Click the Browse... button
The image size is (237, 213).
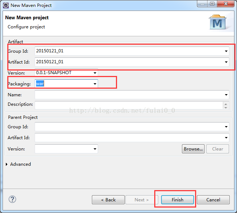pyautogui.click(x=193, y=149)
